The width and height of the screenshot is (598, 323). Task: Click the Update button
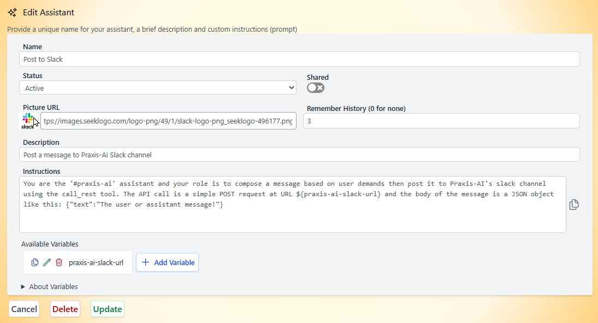click(x=108, y=309)
